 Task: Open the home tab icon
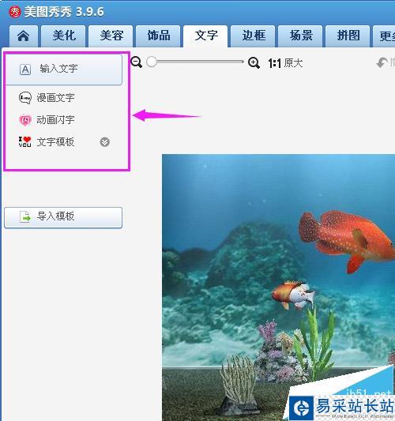pyautogui.click(x=24, y=36)
